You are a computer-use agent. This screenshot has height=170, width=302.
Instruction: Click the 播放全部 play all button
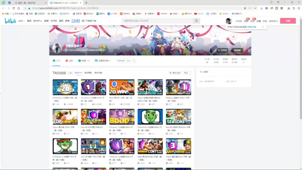tap(175, 73)
